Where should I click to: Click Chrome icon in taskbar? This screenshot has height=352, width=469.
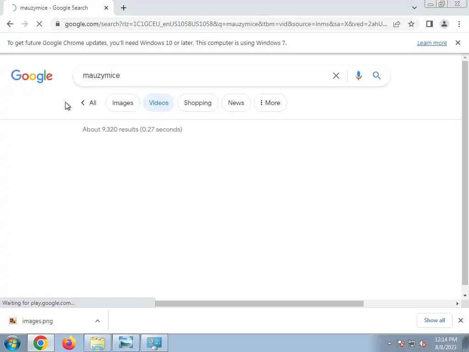[41, 343]
